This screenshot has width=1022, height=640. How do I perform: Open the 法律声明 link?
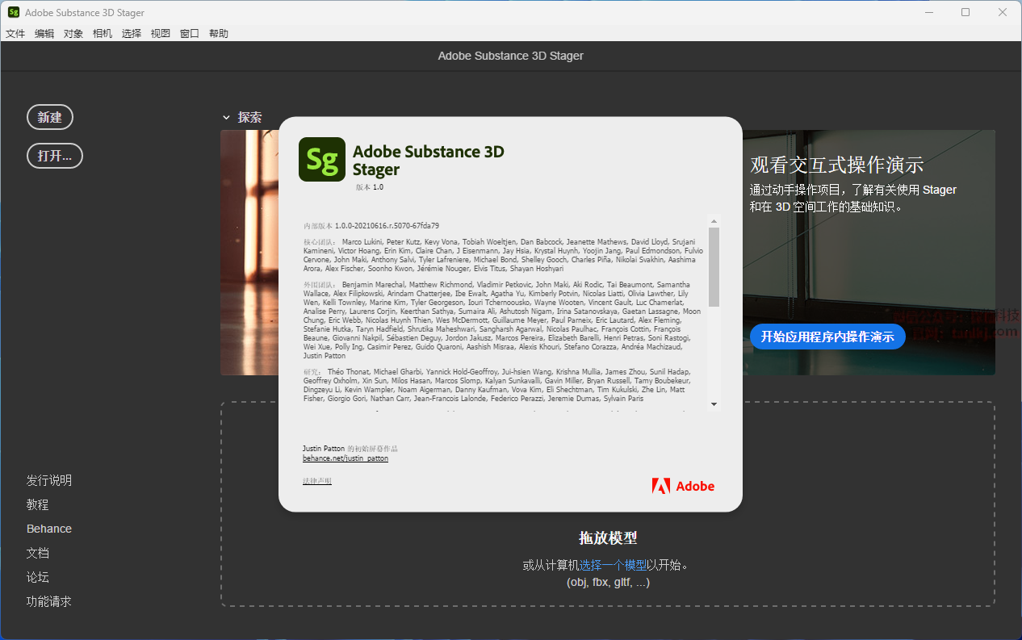(x=317, y=481)
